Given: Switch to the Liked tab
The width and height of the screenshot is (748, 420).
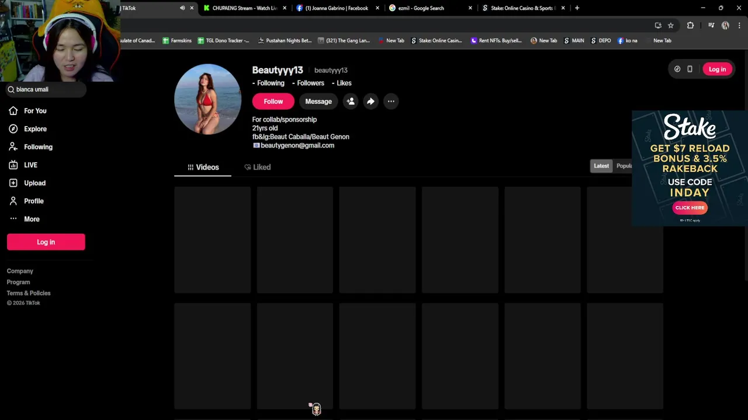Looking at the screenshot, I should (x=257, y=167).
